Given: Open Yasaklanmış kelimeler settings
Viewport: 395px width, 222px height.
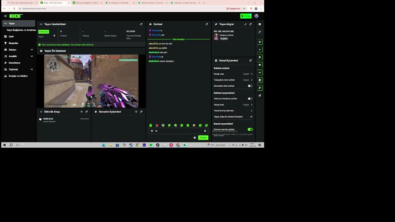Looking at the screenshot, I should coord(233,111).
